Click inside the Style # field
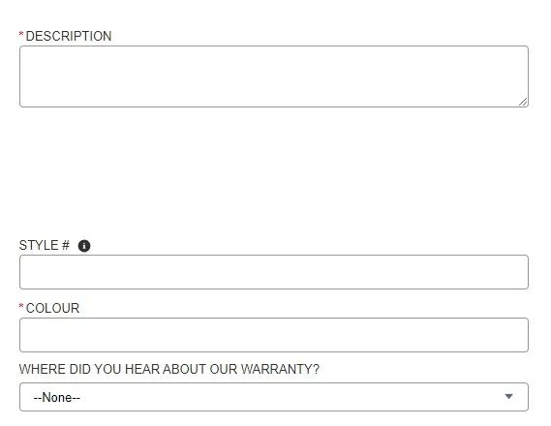The image size is (551, 426). pos(274,272)
